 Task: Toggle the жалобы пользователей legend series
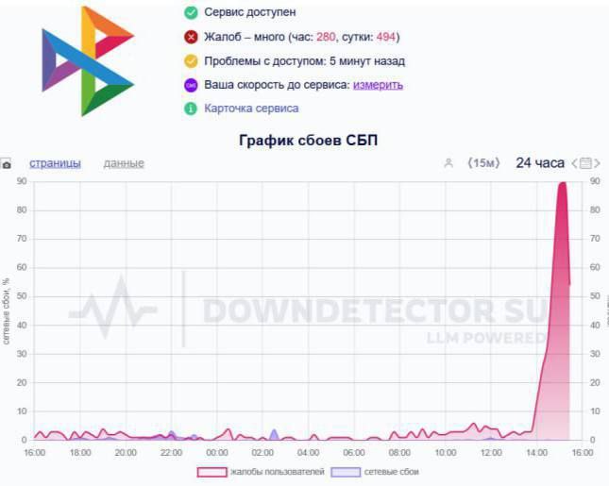(261, 472)
